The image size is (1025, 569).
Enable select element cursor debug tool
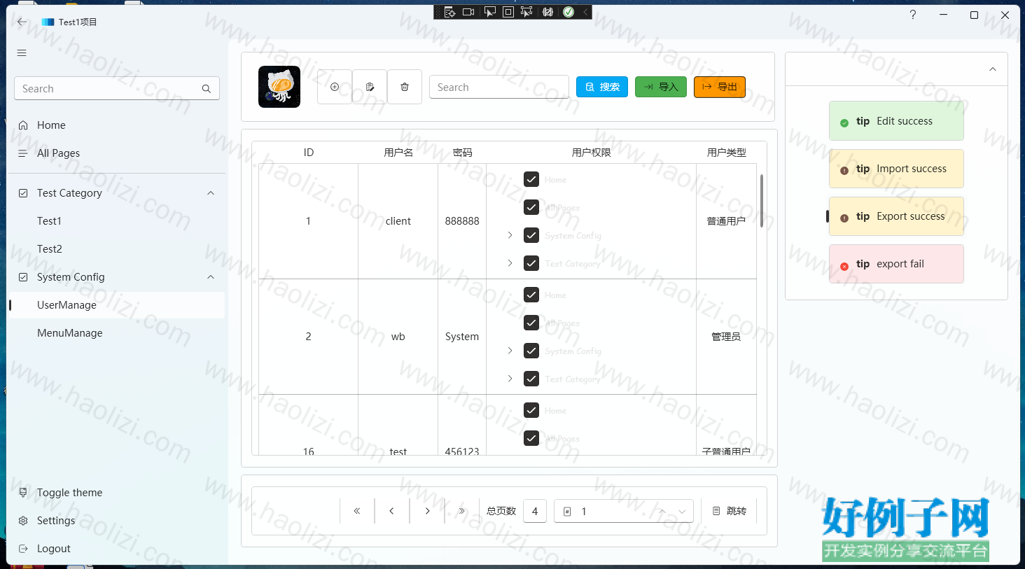click(x=489, y=12)
